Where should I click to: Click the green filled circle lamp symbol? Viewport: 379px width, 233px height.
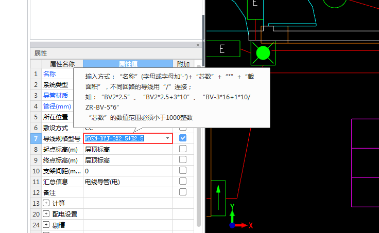click(x=263, y=53)
